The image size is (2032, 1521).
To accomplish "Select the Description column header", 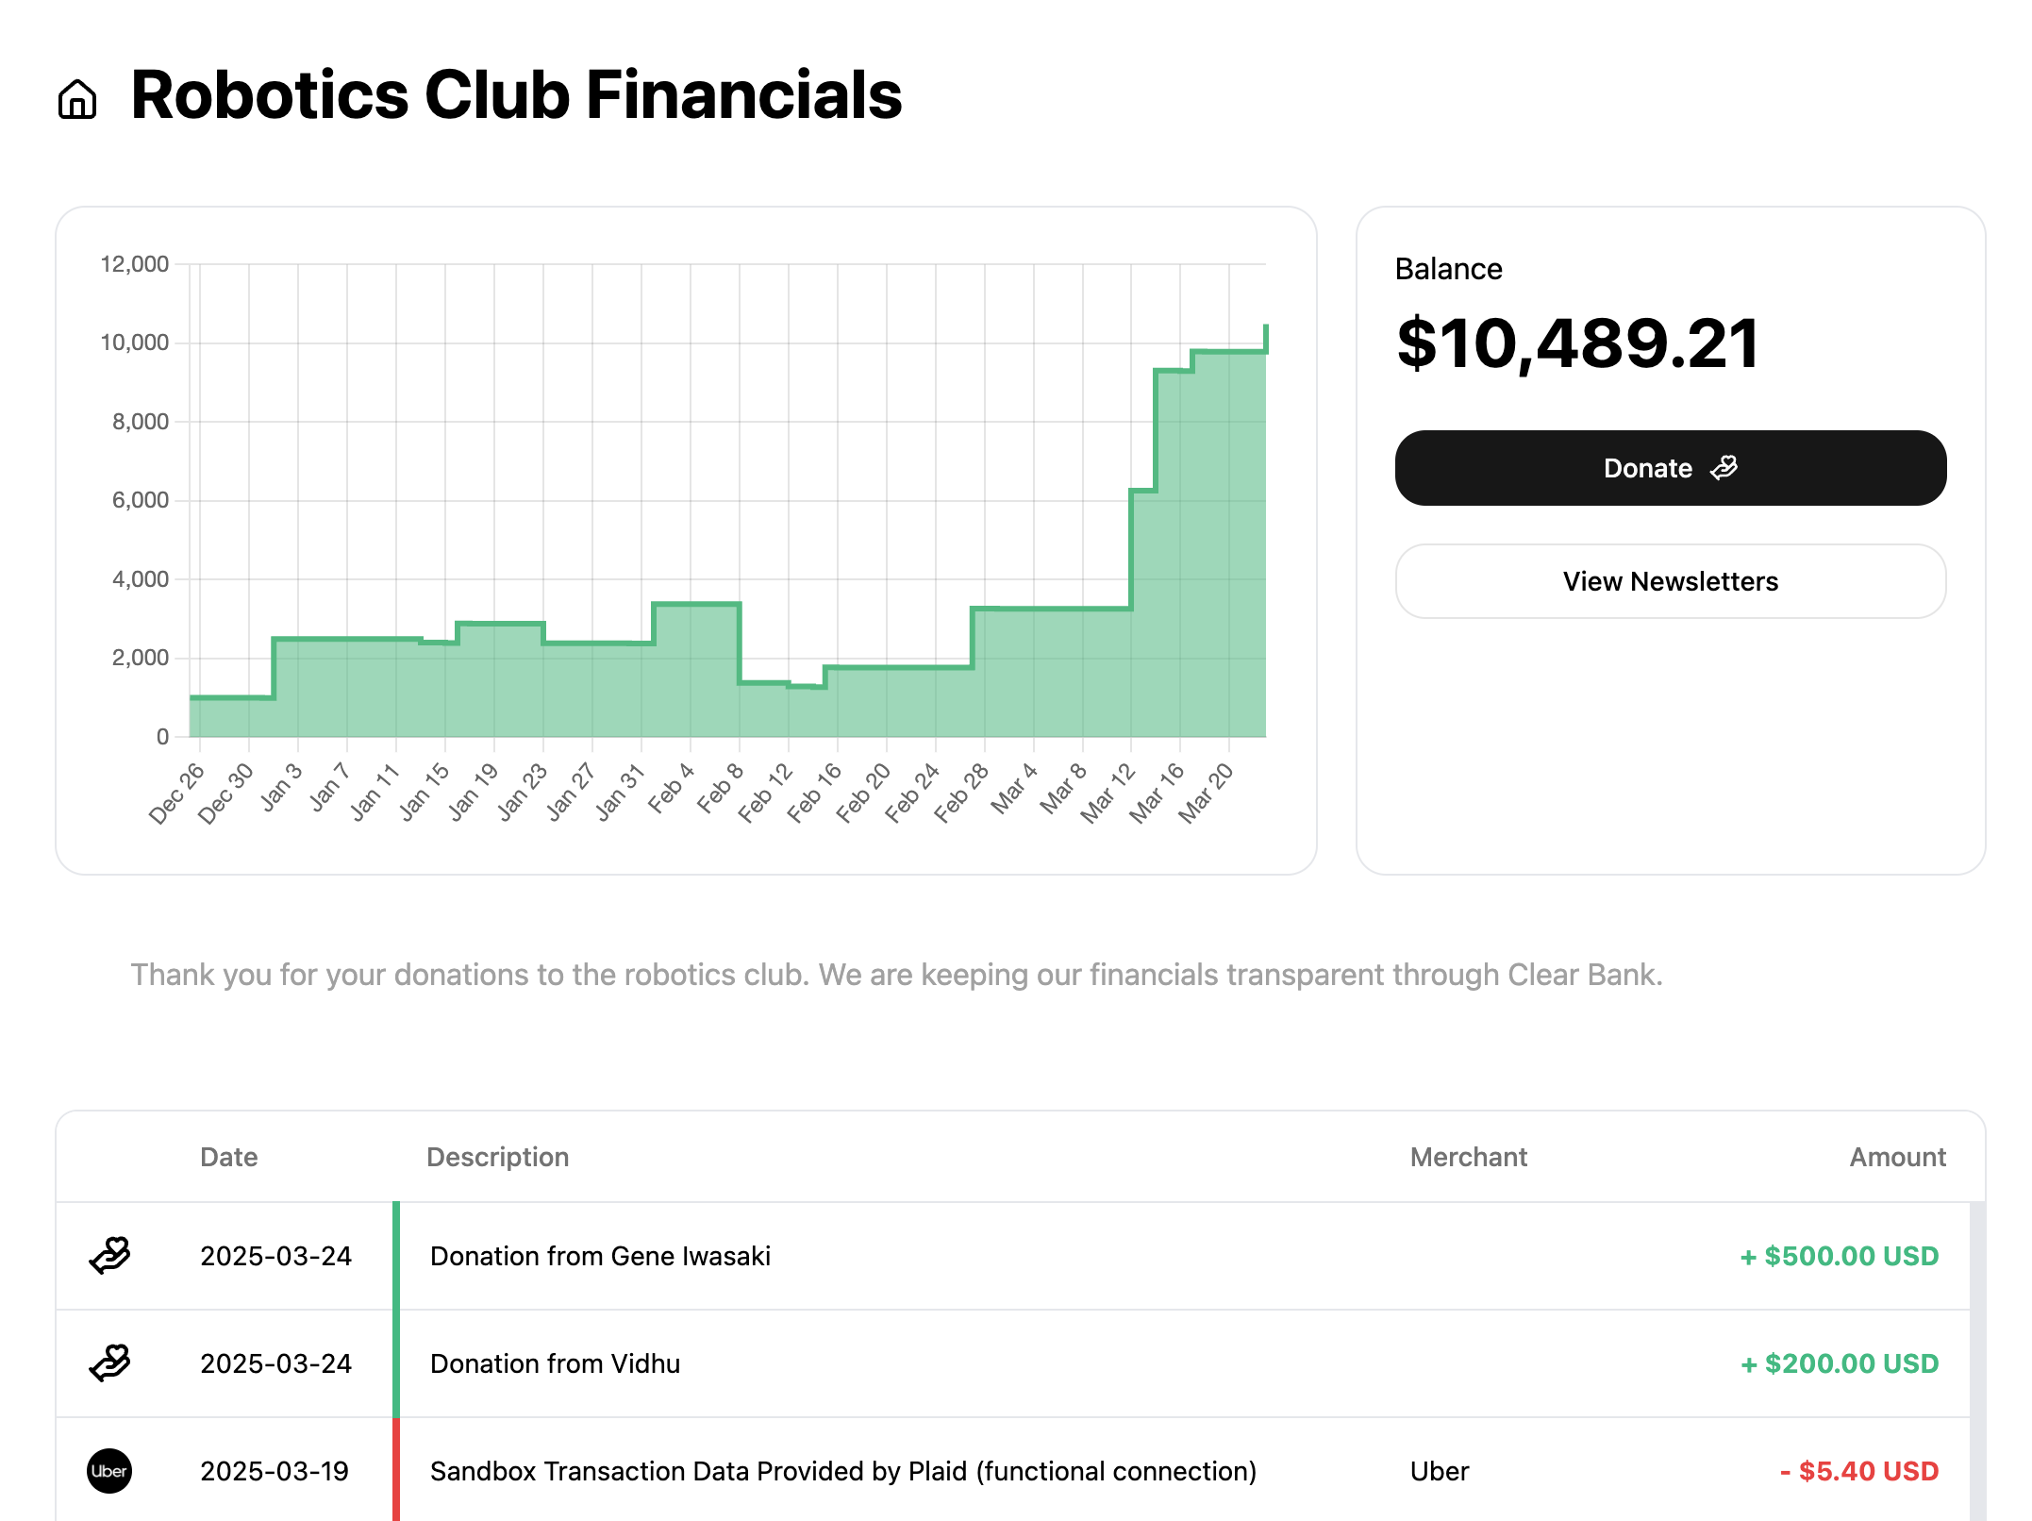I will (x=498, y=1157).
